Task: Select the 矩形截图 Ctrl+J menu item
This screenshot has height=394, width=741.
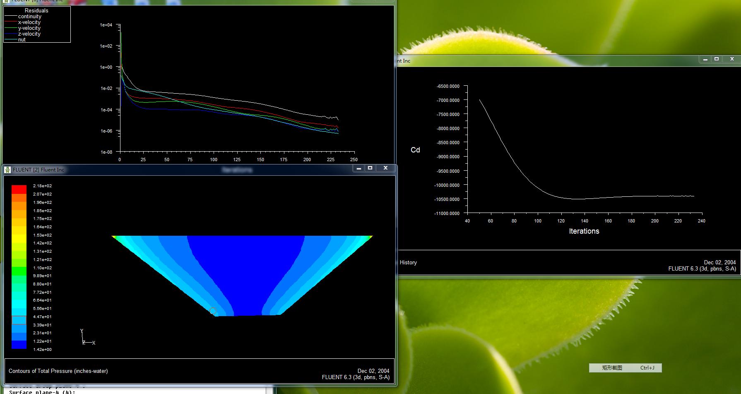Action: coord(625,368)
